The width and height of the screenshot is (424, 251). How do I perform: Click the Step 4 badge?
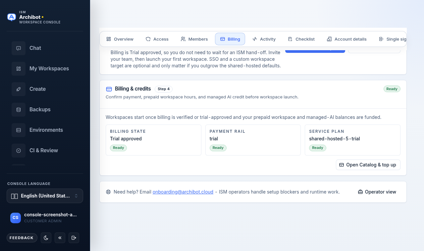(x=164, y=89)
